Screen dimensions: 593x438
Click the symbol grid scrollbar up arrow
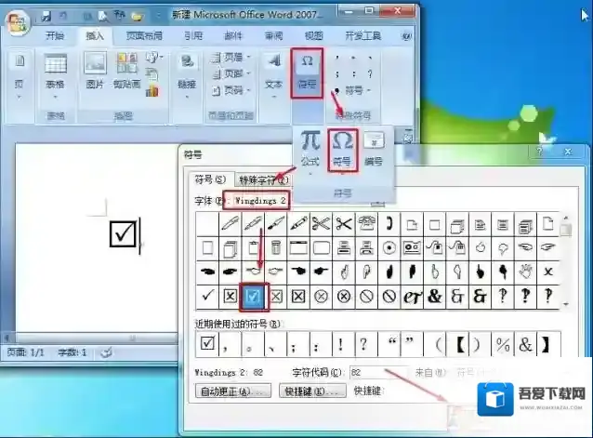point(566,219)
